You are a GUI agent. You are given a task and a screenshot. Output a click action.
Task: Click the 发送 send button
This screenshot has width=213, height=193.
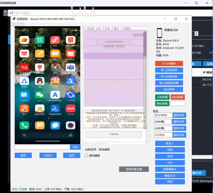[x=75, y=147]
